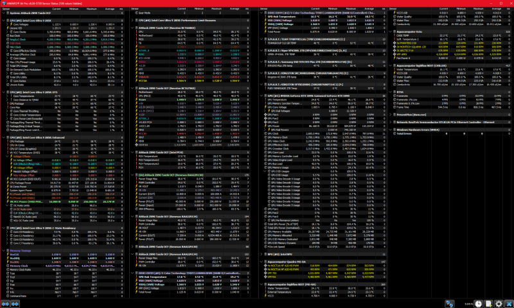The image size is (514, 308).
Task: Open the remote network connection icon
Action: click(x=449, y=304)
